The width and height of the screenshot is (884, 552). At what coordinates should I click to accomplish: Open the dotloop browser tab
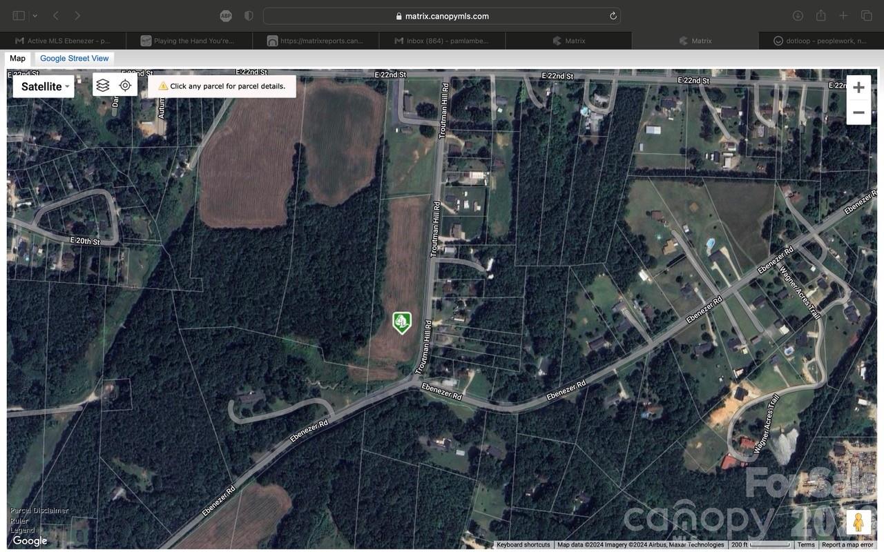820,41
